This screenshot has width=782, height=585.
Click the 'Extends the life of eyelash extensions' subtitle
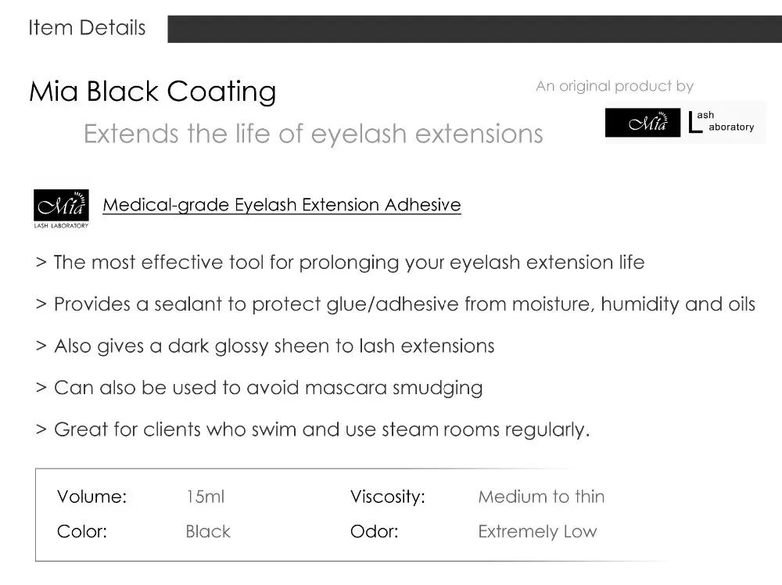[313, 134]
